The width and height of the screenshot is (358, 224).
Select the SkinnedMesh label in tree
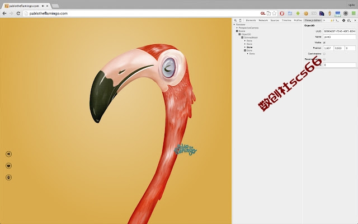coord(251,38)
